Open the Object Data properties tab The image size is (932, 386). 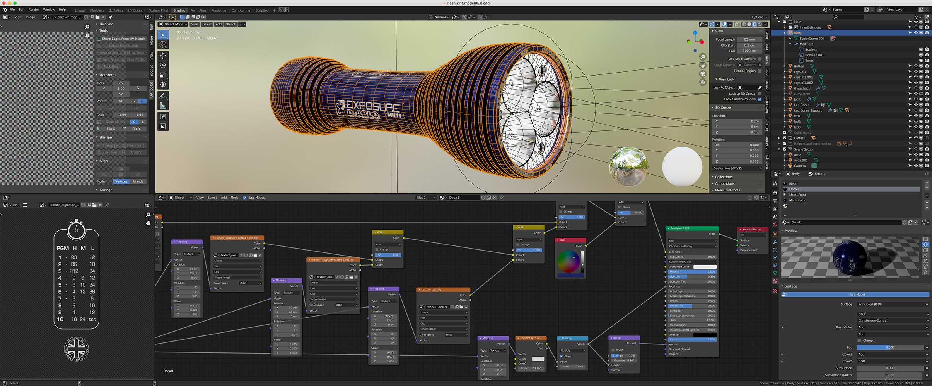(x=775, y=273)
